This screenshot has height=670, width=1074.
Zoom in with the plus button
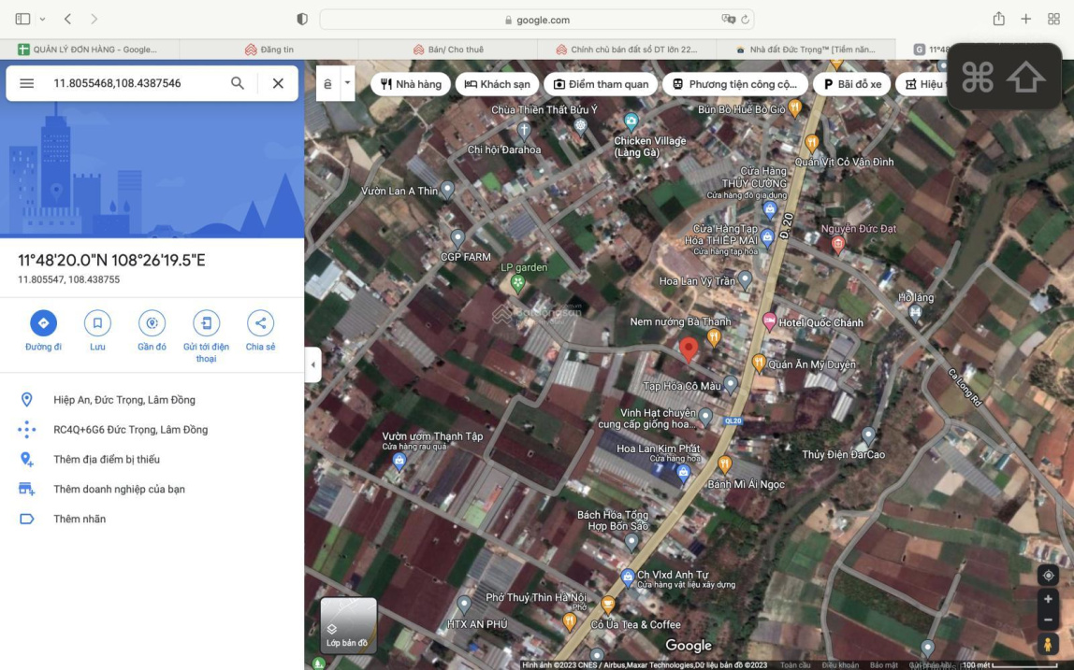pos(1048,599)
